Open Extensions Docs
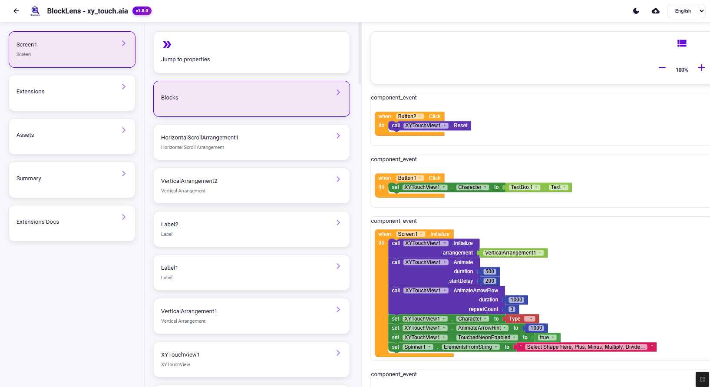This screenshot has height=387, width=710. click(72, 223)
